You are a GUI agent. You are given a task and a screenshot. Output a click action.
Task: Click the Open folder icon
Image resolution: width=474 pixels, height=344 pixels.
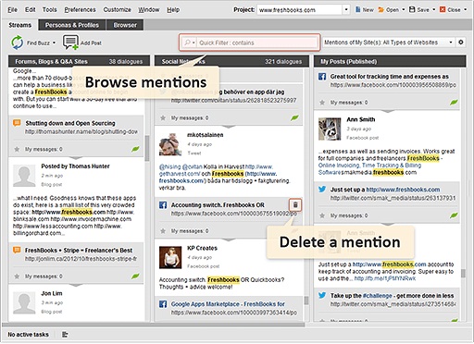pyautogui.click(x=381, y=10)
